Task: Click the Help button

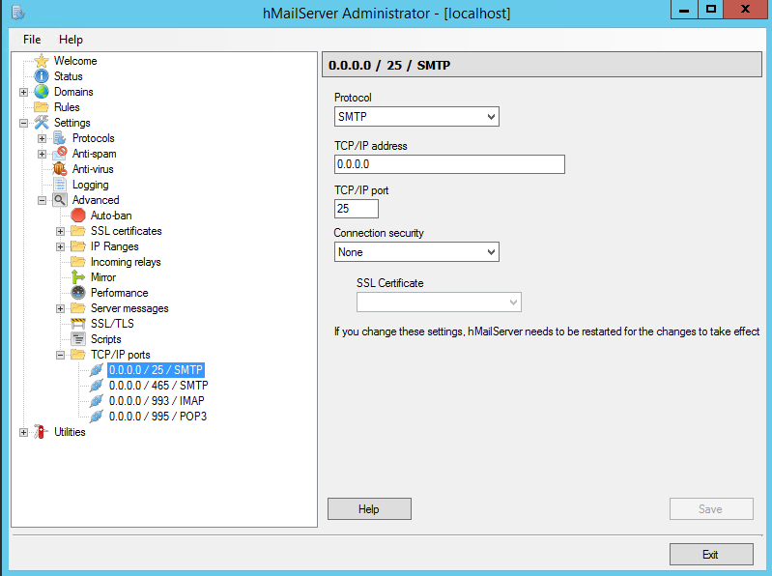Action: pos(369,509)
